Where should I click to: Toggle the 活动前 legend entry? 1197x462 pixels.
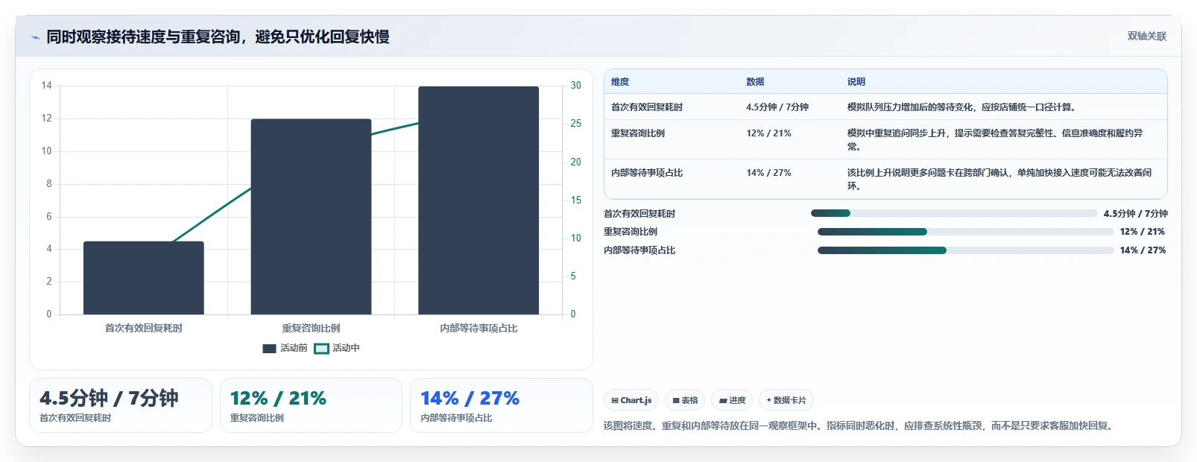point(285,348)
